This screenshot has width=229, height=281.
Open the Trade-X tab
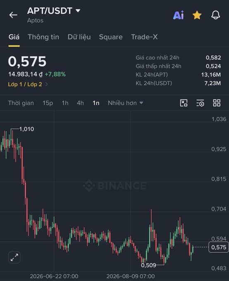pos(144,37)
